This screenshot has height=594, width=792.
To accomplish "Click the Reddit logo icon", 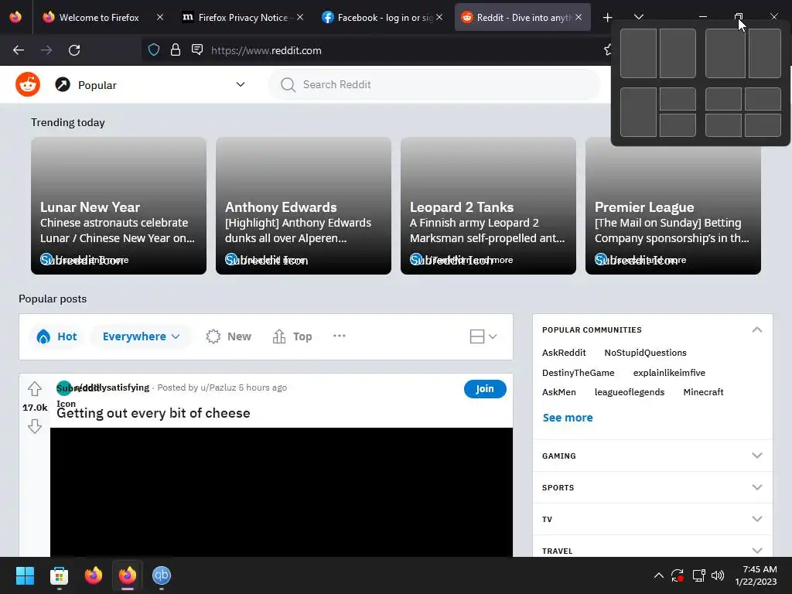I will [x=28, y=84].
